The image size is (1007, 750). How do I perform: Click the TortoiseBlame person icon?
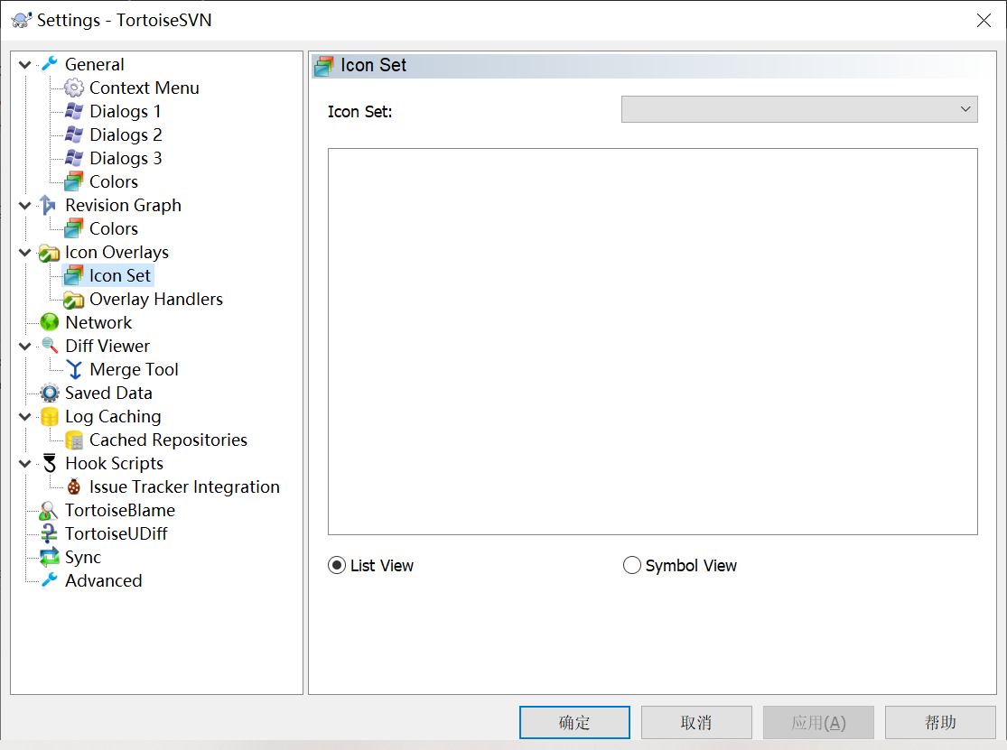[x=49, y=511]
